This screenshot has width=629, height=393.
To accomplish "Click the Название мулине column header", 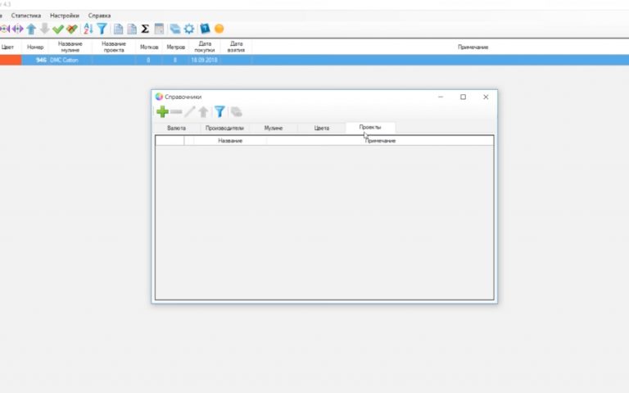I will [70, 47].
